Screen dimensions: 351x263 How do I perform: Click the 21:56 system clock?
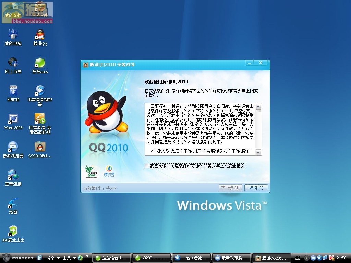point(342,258)
